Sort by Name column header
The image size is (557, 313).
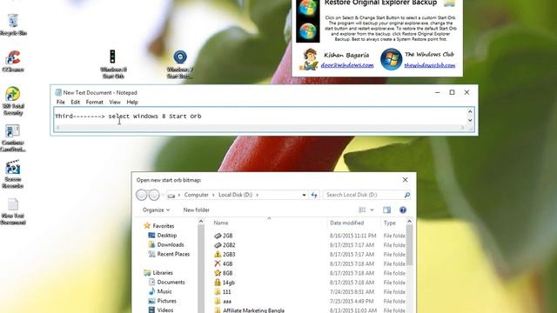tap(220, 223)
